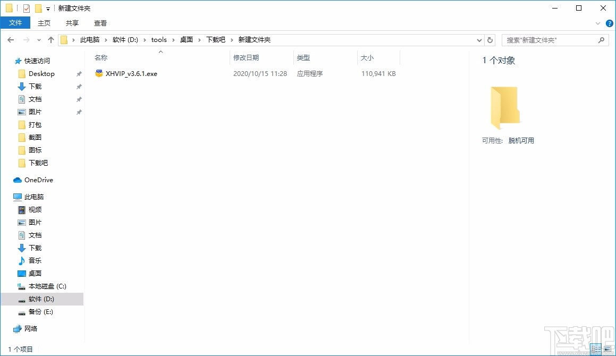Screen dimensions: 616x356
Task: Click the back navigation arrow
Action: (x=10, y=39)
